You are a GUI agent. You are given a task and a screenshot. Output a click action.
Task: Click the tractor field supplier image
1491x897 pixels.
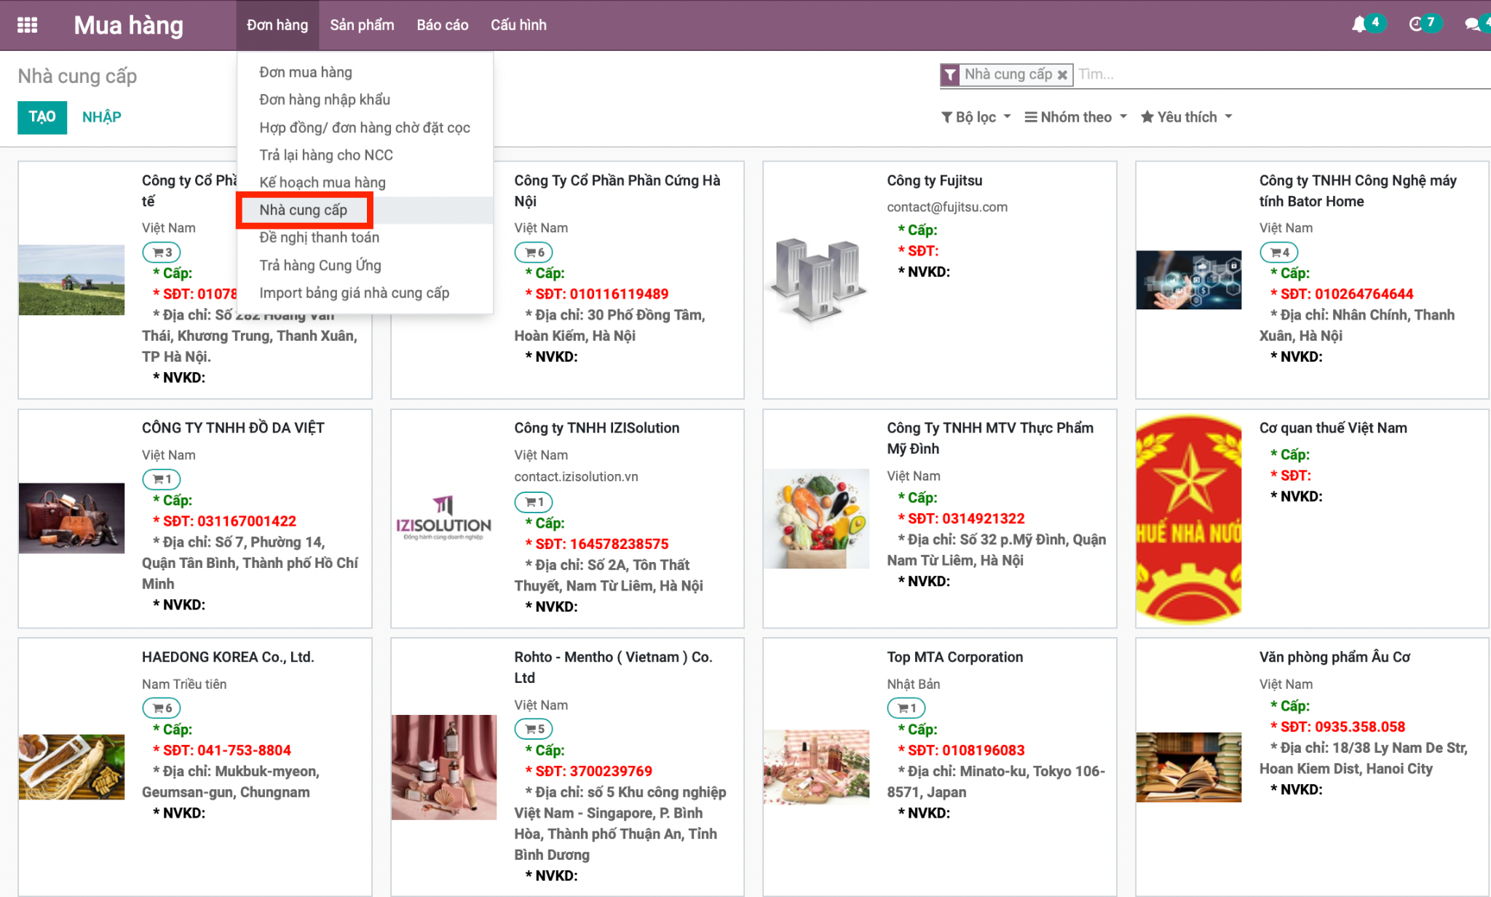point(71,280)
